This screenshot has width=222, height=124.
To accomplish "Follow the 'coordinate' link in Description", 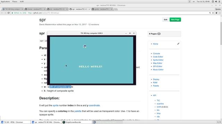I will (x=94, y=105).
